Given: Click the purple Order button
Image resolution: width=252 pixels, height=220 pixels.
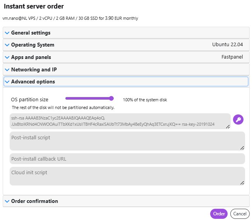Looking at the screenshot, I should [x=219, y=214].
